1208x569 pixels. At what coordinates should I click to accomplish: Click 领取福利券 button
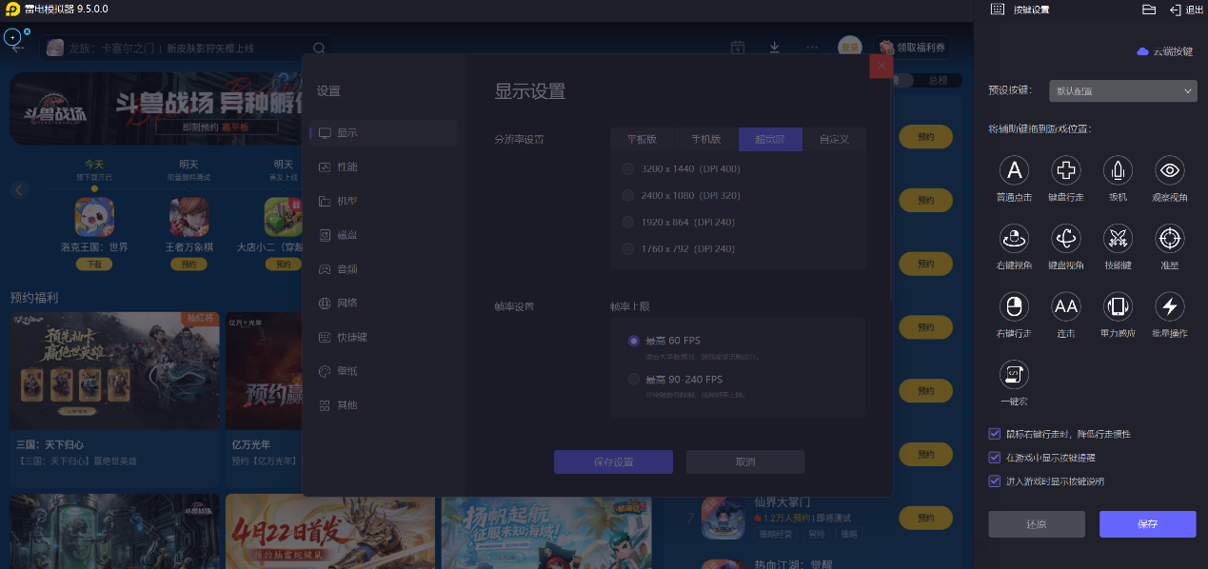click(x=912, y=48)
